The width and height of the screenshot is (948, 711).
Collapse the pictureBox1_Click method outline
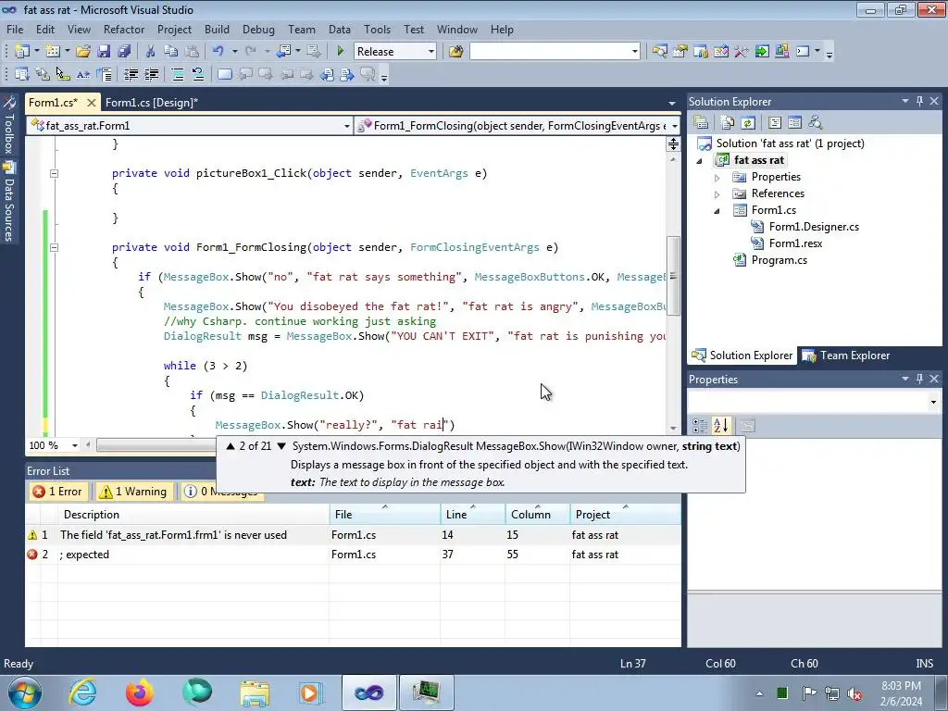pos(54,173)
